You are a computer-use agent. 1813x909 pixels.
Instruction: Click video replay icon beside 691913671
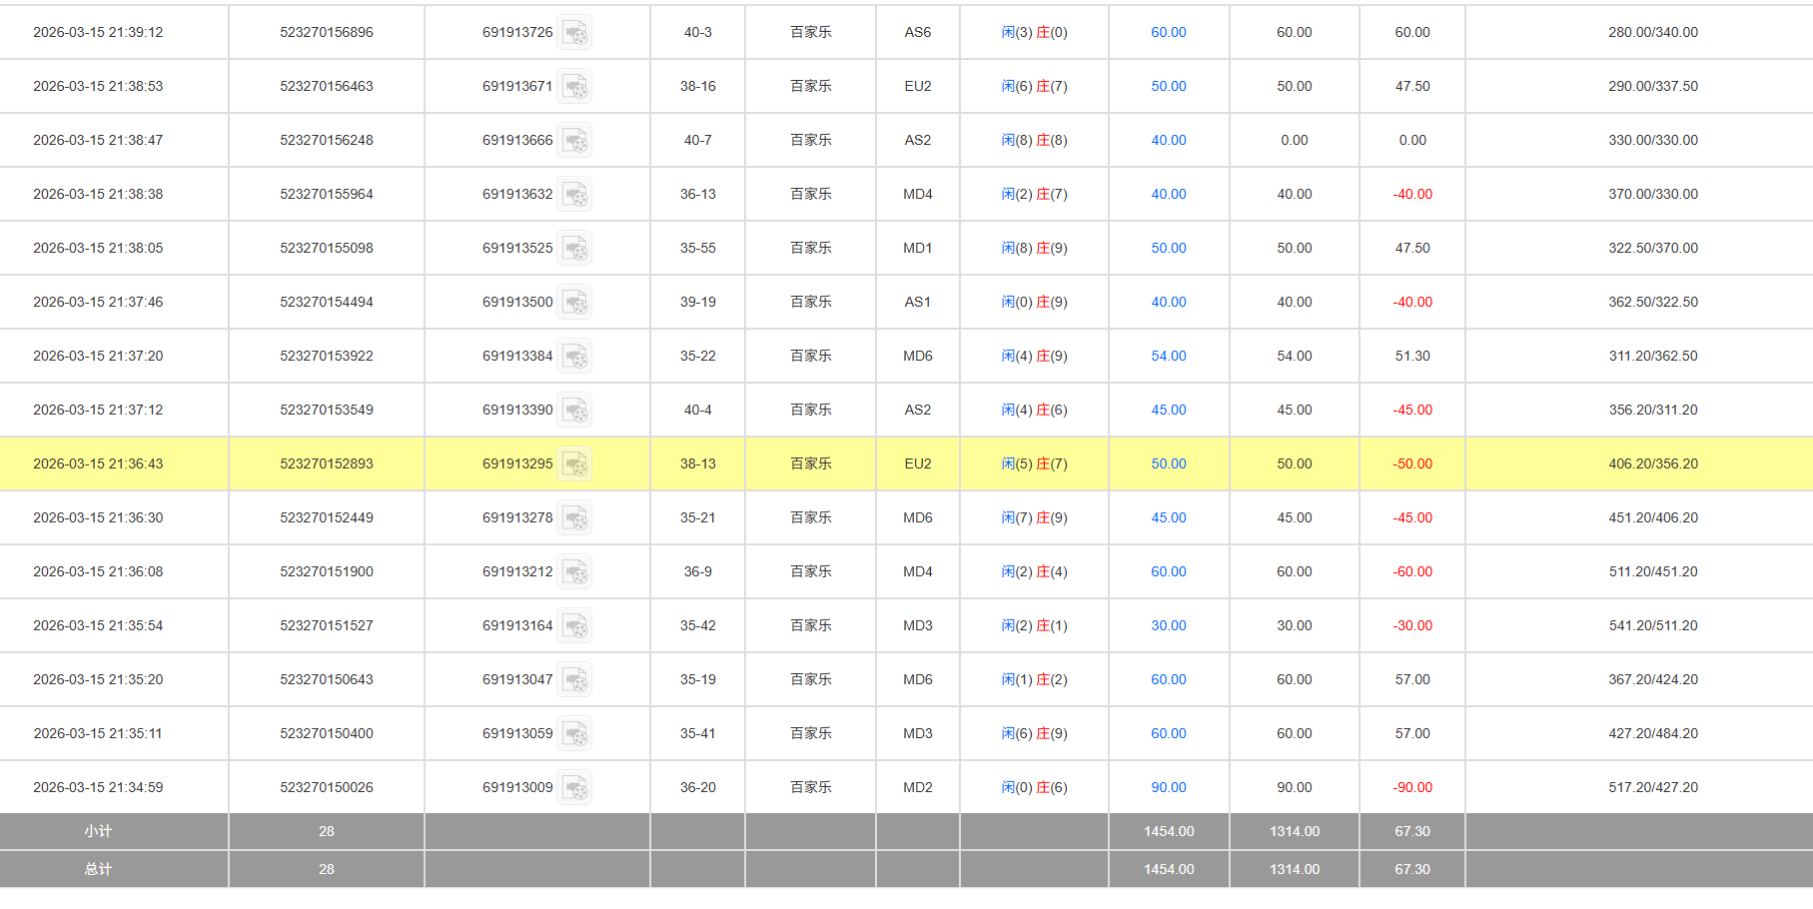tap(574, 87)
